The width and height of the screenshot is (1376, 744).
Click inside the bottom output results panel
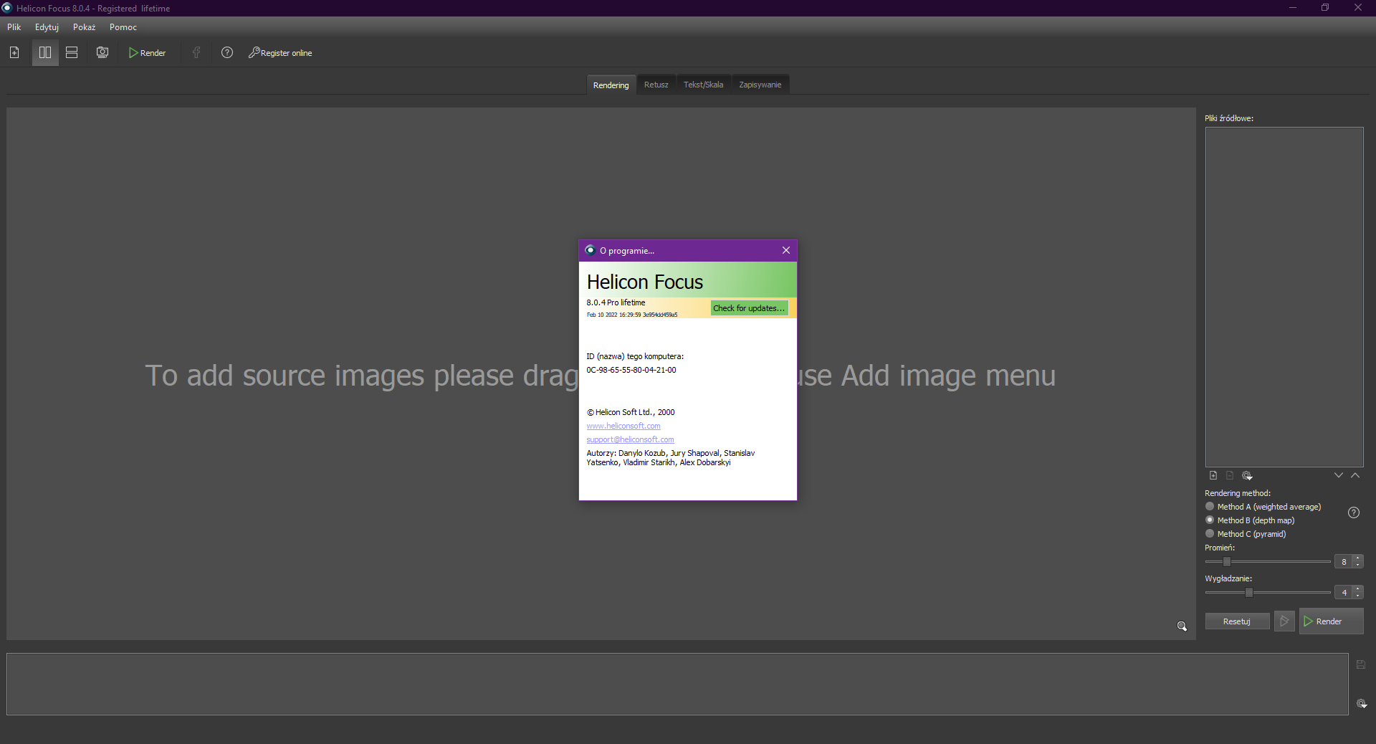click(x=677, y=684)
